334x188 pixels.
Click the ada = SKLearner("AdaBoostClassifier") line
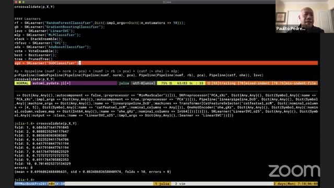tap(53, 47)
